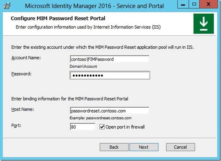
Task: Click the Next button
Action: click(x=144, y=147)
